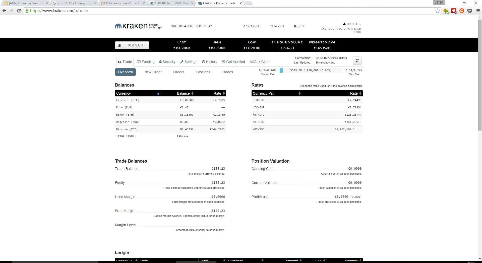Go to Positions sub-tab

(203, 72)
